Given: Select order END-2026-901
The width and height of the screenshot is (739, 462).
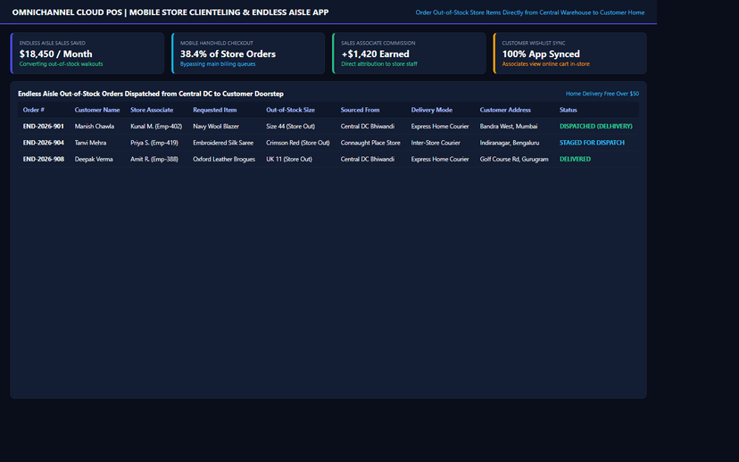Looking at the screenshot, I should tap(44, 127).
